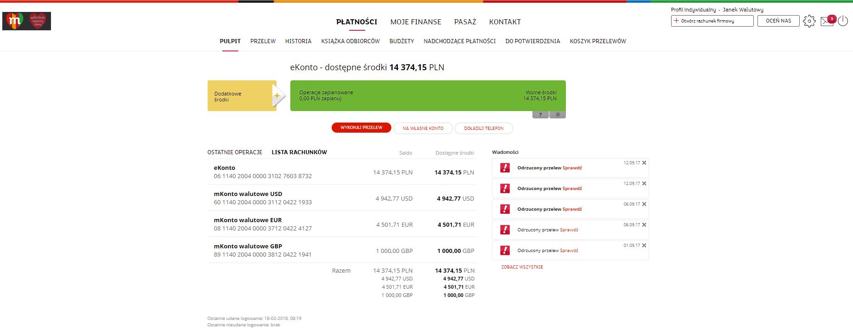Open the messages envelope icon
Screen dimensions: 853x336
click(827, 21)
